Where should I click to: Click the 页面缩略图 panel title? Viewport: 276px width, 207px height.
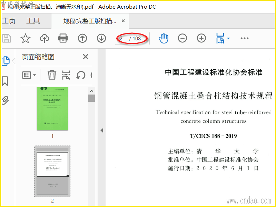pyautogui.click(x=38, y=57)
